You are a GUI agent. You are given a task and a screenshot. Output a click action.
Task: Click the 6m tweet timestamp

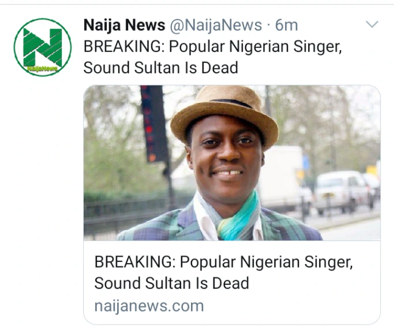pos(287,25)
